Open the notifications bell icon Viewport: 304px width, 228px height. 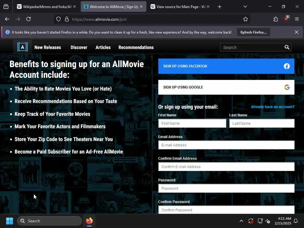coord(296,221)
